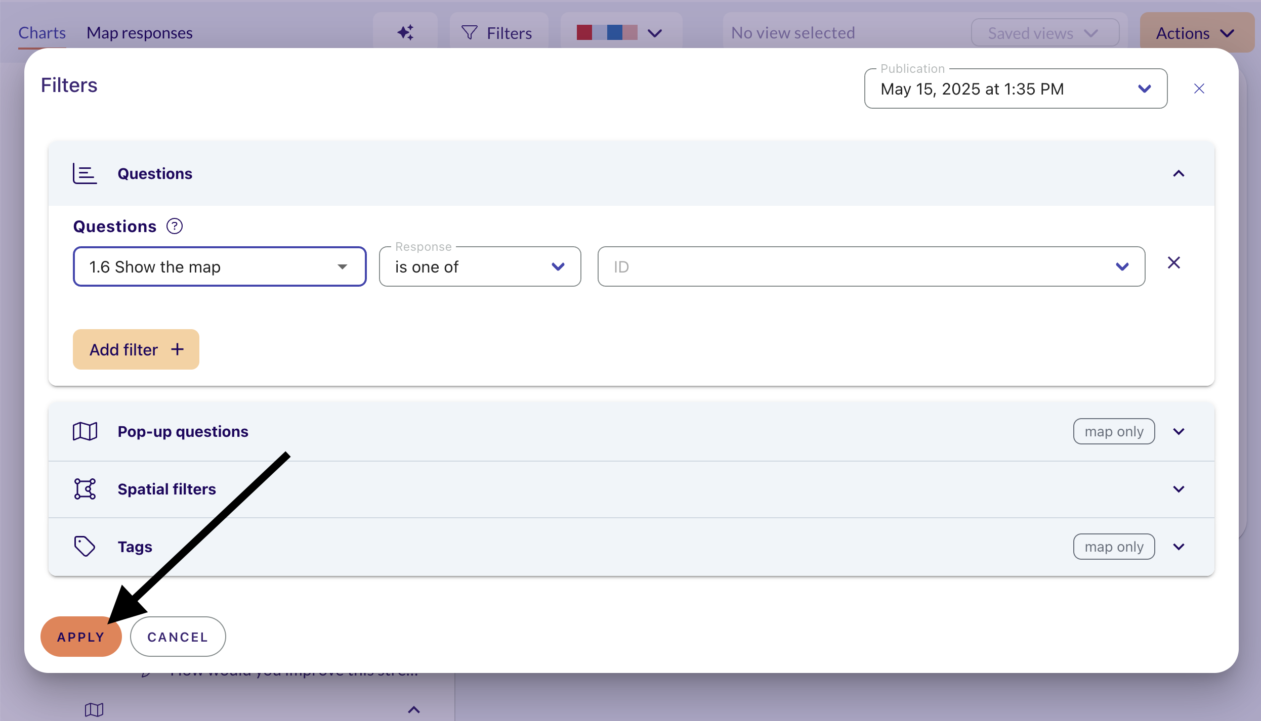Click map only badge in Pop-up questions
This screenshot has width=1261, height=721.
1114,431
